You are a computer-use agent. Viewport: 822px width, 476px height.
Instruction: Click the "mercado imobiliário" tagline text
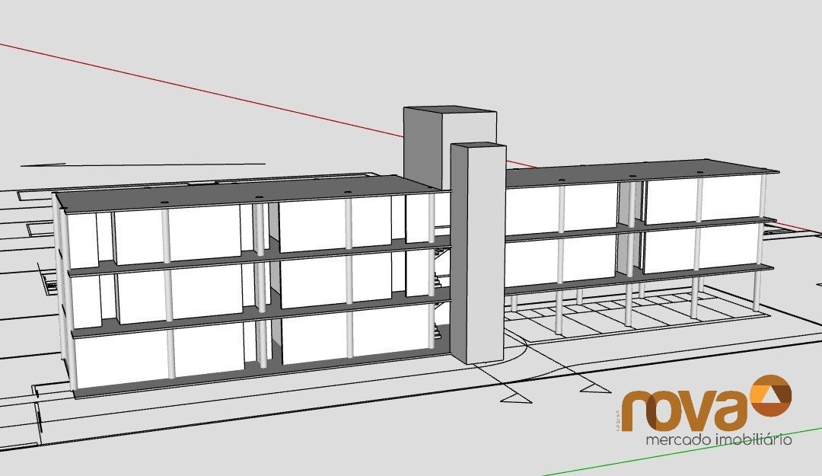[x=718, y=440]
